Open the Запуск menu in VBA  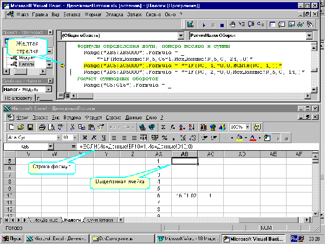(x=134, y=15)
